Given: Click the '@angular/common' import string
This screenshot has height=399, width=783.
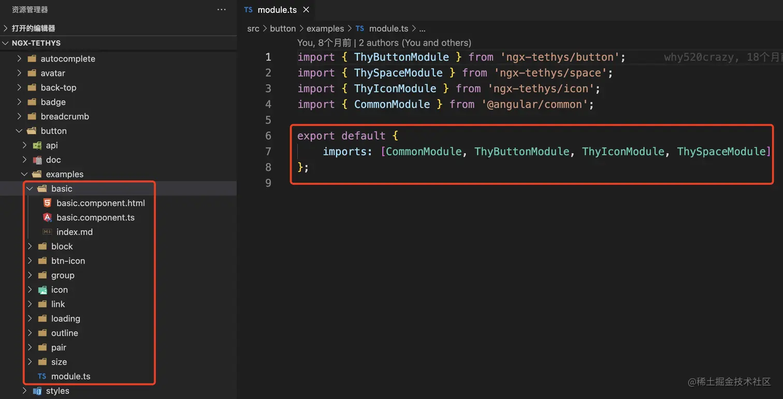Looking at the screenshot, I should 534,104.
